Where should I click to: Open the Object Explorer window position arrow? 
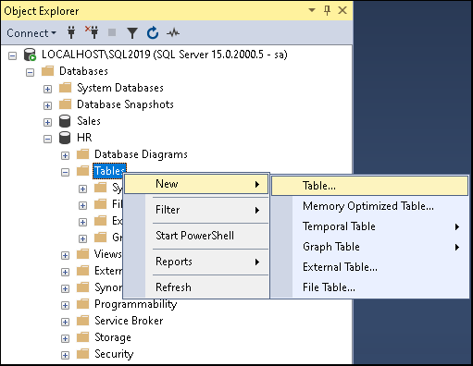(312, 10)
